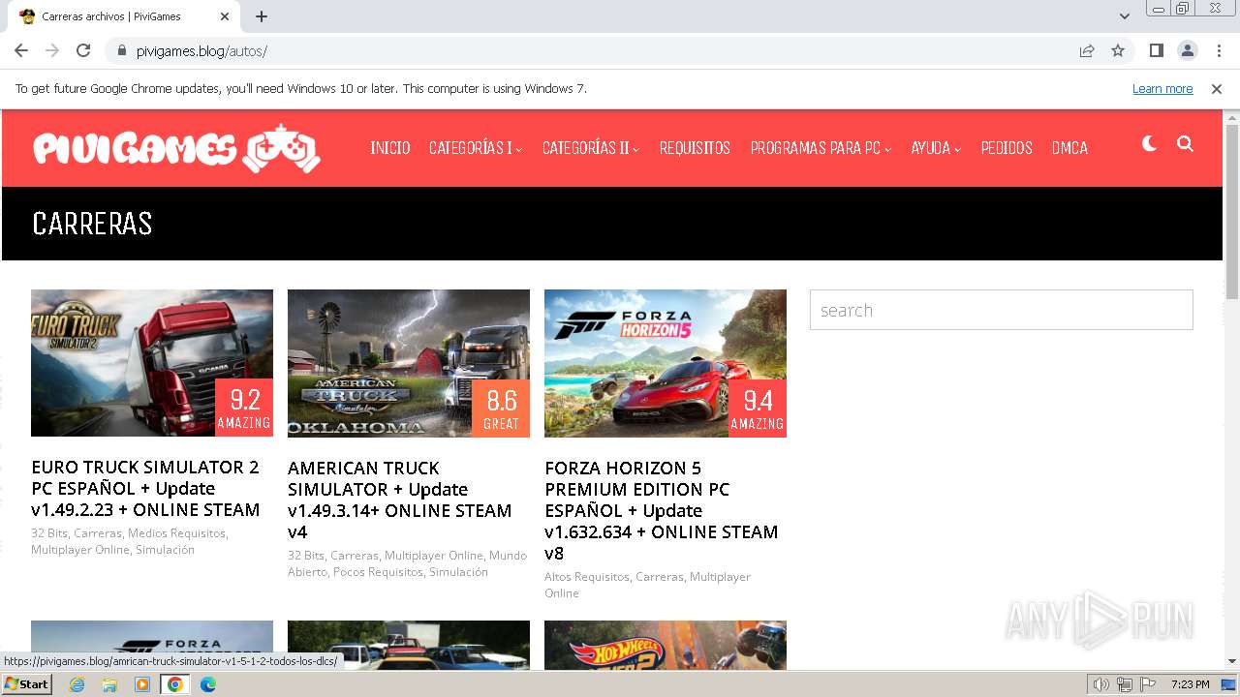Open a new browser tab
Screen dimensions: 1240x697
click(262, 16)
